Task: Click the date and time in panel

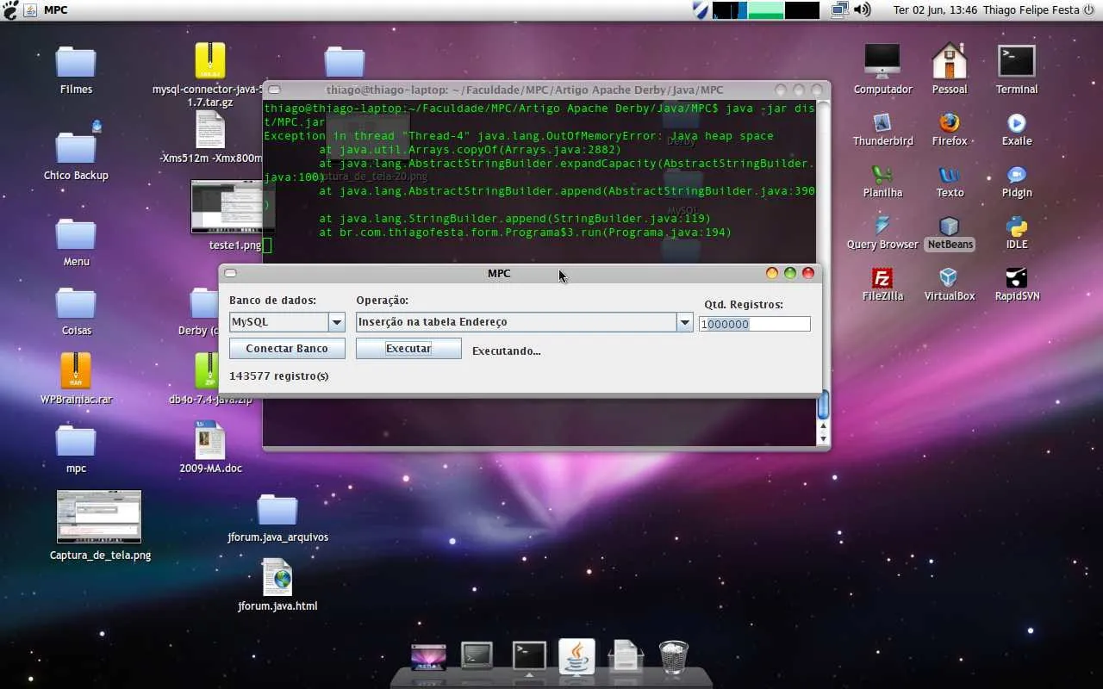Action: tap(935, 10)
